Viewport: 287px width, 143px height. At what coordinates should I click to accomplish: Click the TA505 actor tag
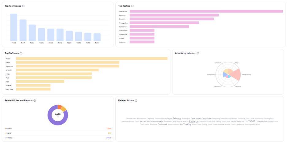point(252,122)
